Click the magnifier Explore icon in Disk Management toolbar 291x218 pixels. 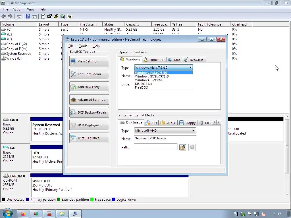pyautogui.click(x=63, y=16)
